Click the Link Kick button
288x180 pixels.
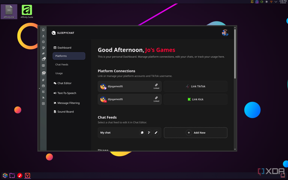[x=195, y=99]
